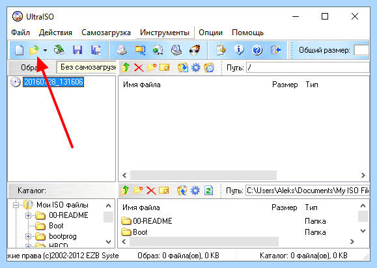Select the bootprog folder in catalog tree
This screenshot has height=268, width=377.
tap(63, 236)
